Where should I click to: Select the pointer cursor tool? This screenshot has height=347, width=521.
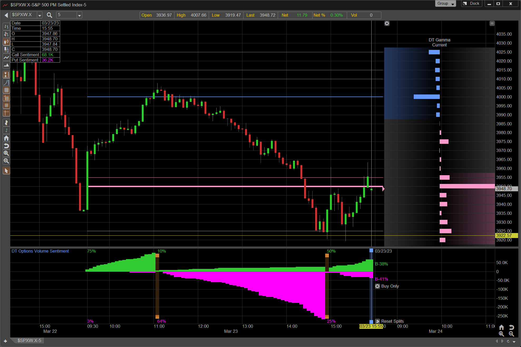(x=6, y=171)
